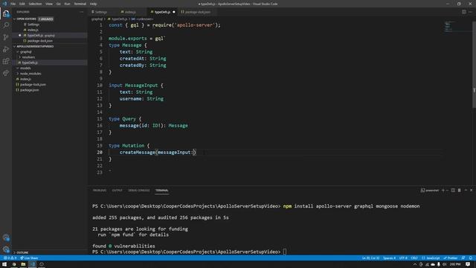The width and height of the screenshot is (476, 268).
Task: Open the Source Control view
Action: pos(6,37)
